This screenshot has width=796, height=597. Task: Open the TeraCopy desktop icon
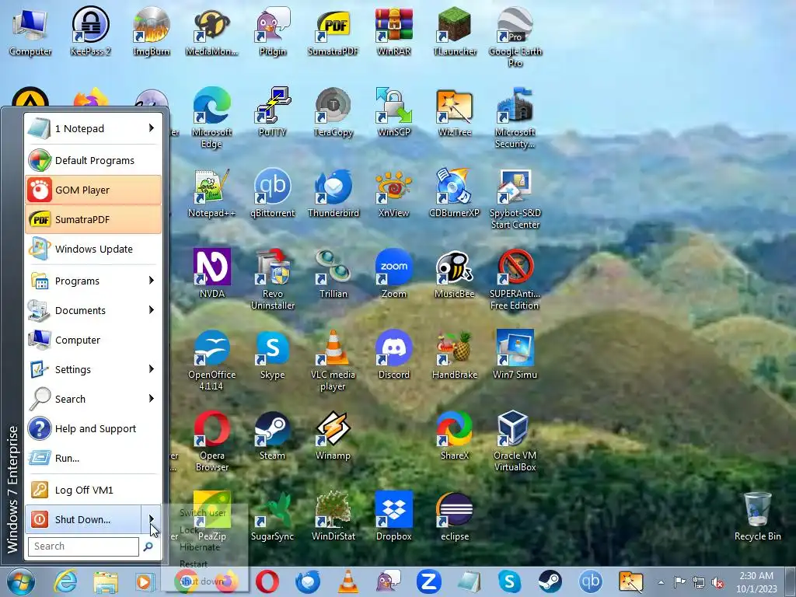point(333,112)
